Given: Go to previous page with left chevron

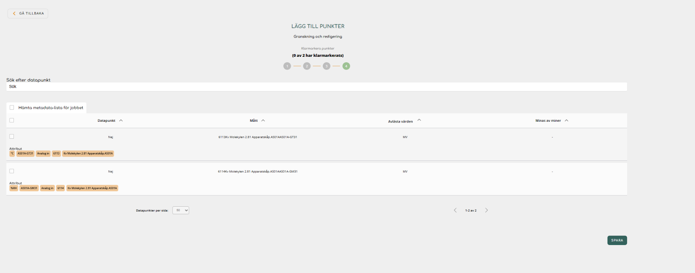Looking at the screenshot, I should [455, 210].
